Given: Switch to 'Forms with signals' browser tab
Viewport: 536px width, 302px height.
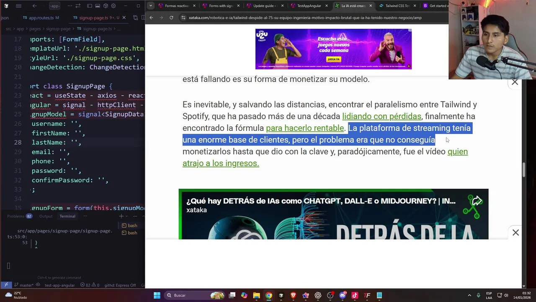Looking at the screenshot, I should (221, 6).
